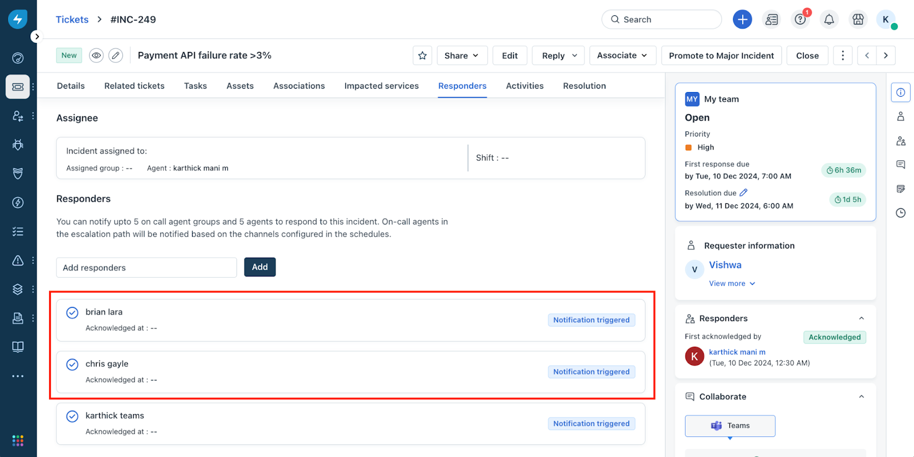Click the New status badge
The height and width of the screenshot is (457, 914).
click(69, 55)
